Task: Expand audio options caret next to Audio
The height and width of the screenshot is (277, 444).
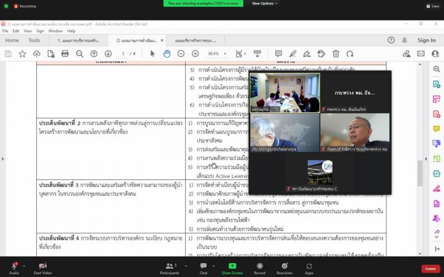Action: coord(24,266)
